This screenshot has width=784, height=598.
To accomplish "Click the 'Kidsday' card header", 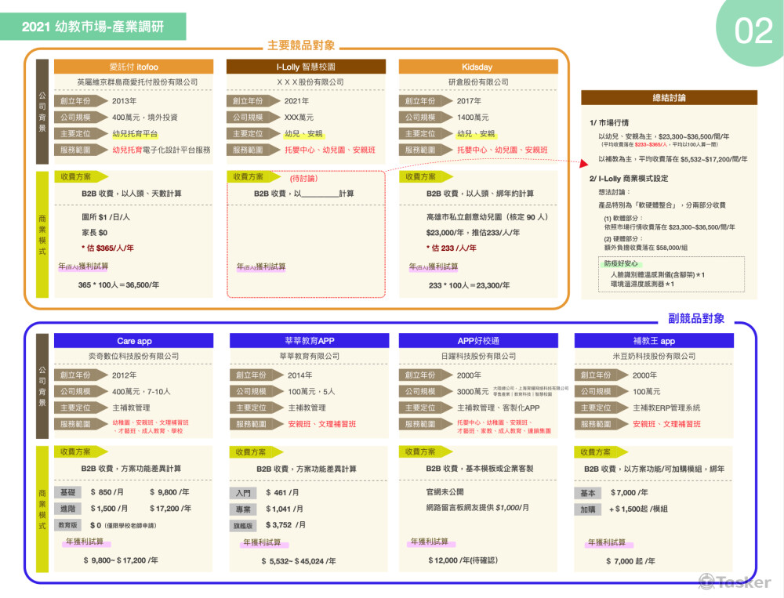I will point(478,67).
